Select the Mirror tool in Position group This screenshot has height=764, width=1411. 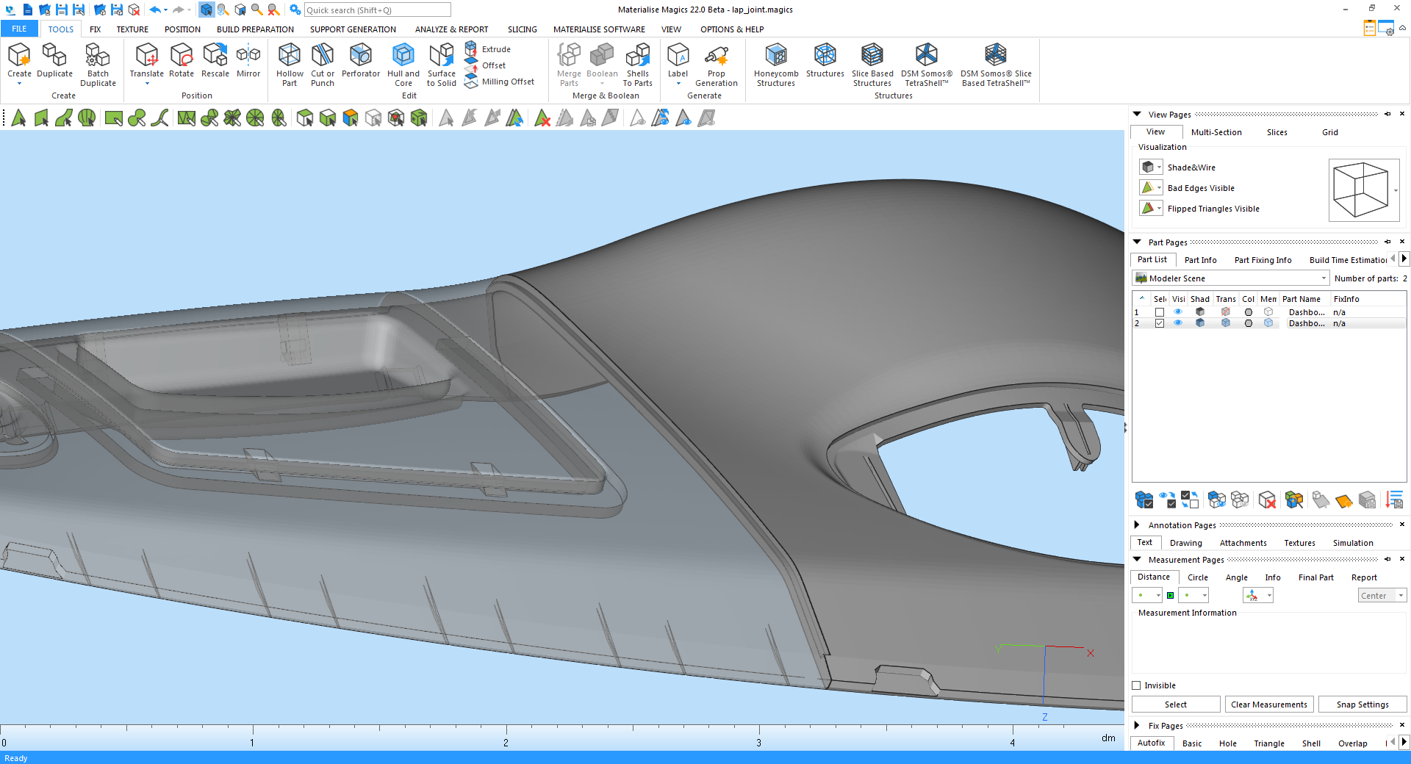pos(248,56)
